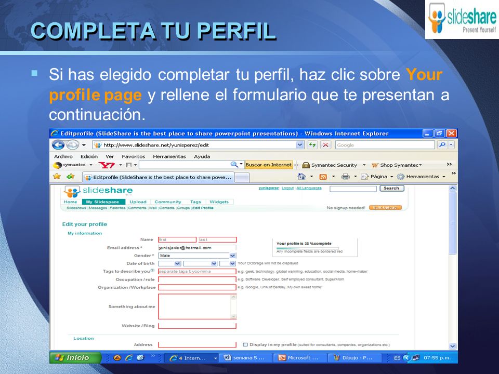
Task: Click the Stop loading red X icon
Action: (x=325, y=145)
